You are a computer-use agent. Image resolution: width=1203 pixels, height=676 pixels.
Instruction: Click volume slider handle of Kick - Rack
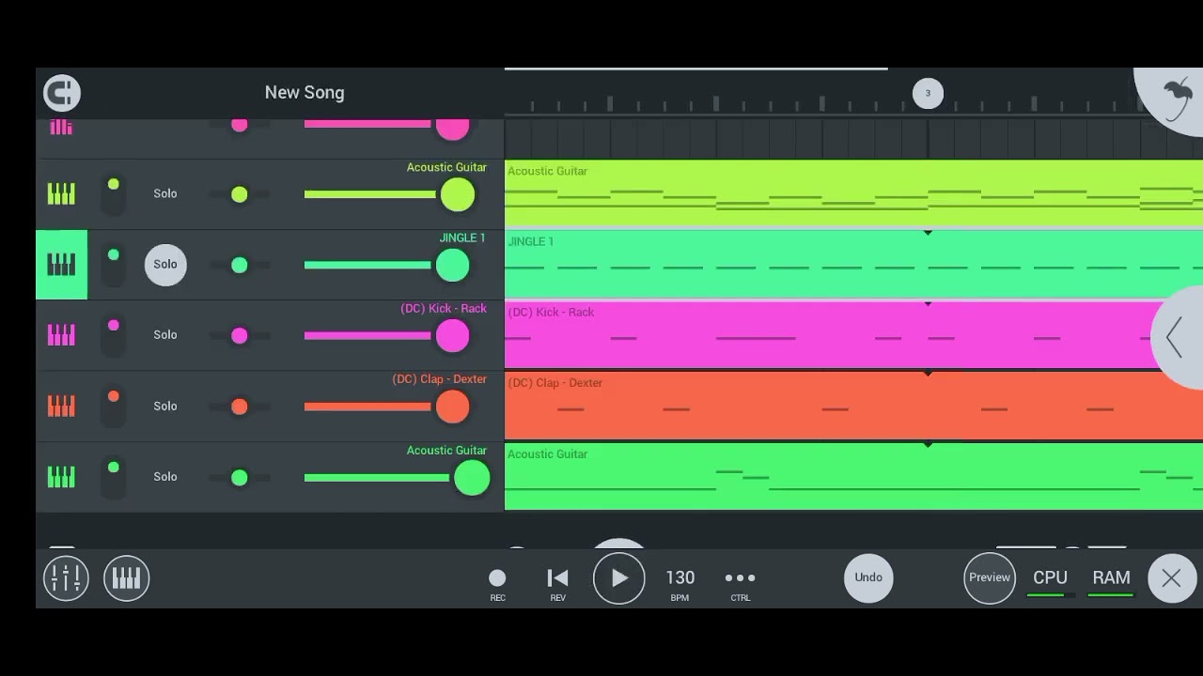click(x=452, y=336)
